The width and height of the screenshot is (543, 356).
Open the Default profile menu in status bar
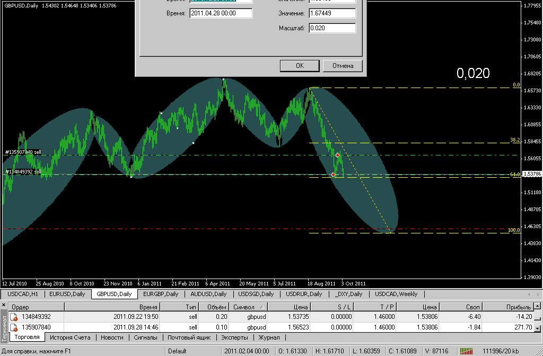coord(178,351)
